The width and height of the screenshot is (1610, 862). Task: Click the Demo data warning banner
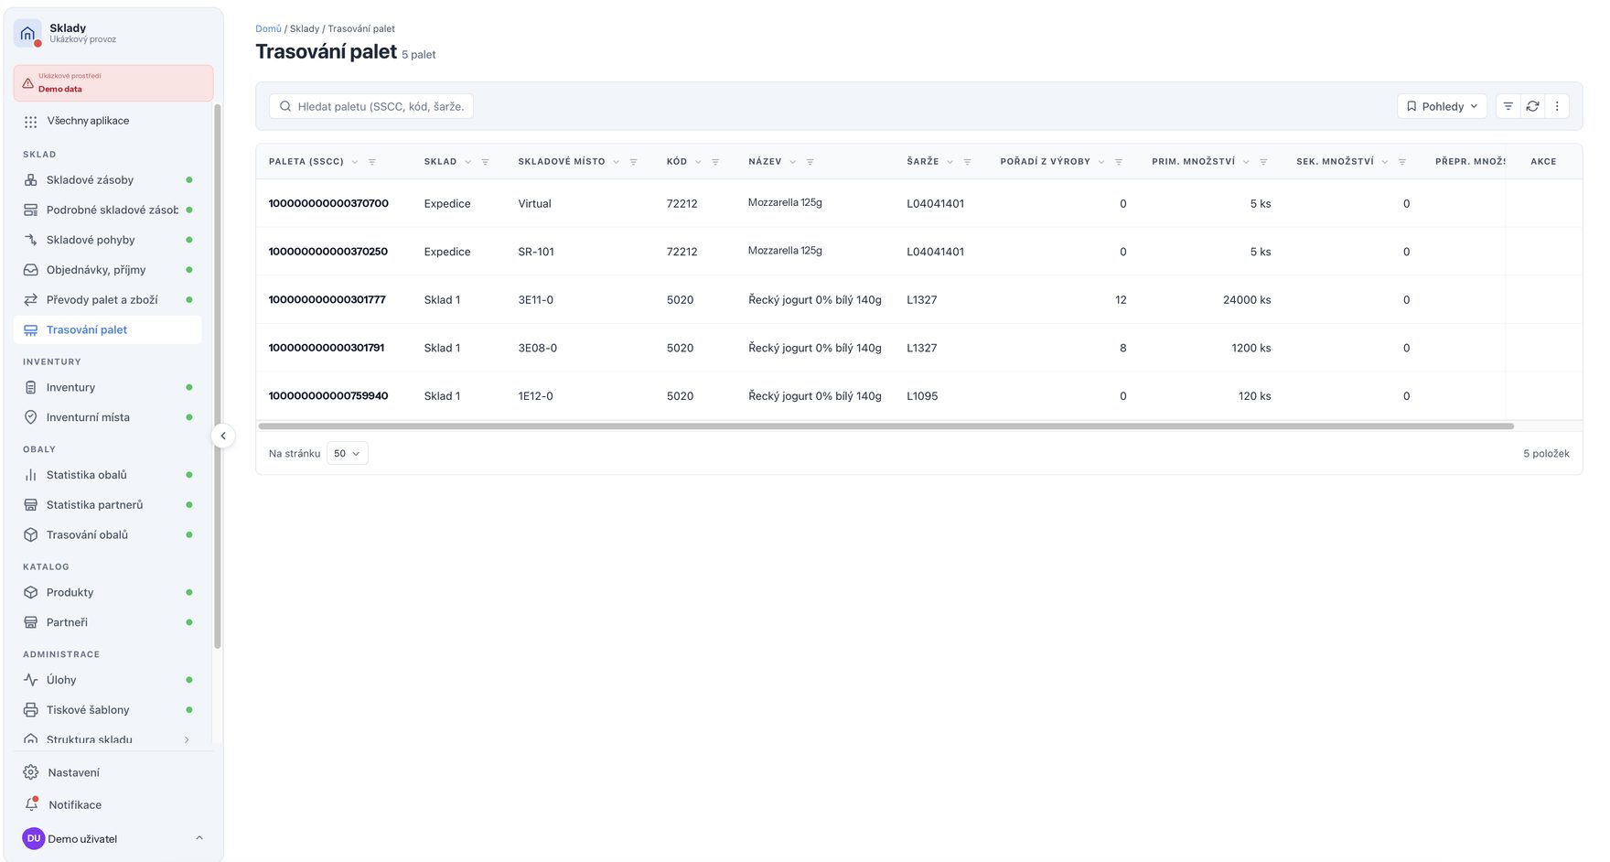pyautogui.click(x=113, y=82)
